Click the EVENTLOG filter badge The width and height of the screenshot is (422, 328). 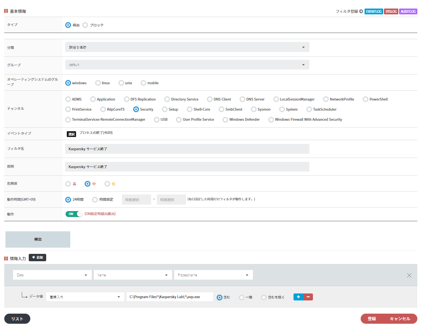373,12
